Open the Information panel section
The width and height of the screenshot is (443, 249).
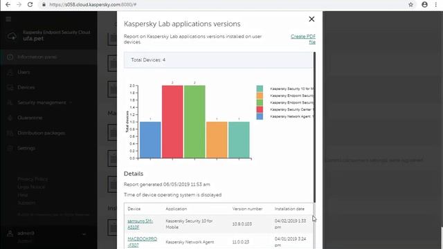48,57
